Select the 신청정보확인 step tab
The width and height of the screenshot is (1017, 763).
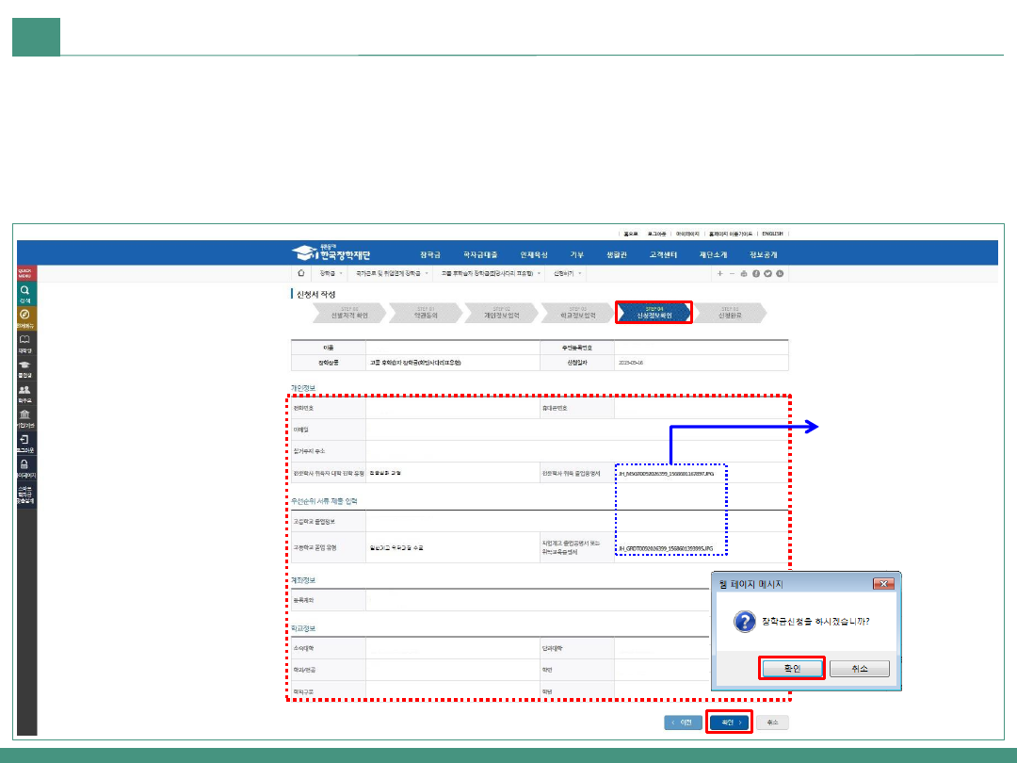[x=654, y=313]
